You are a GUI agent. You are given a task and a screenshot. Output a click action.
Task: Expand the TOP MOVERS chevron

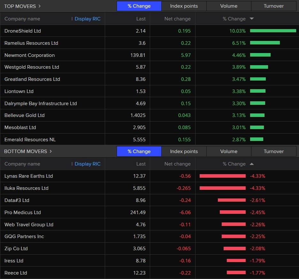(x=39, y=6)
